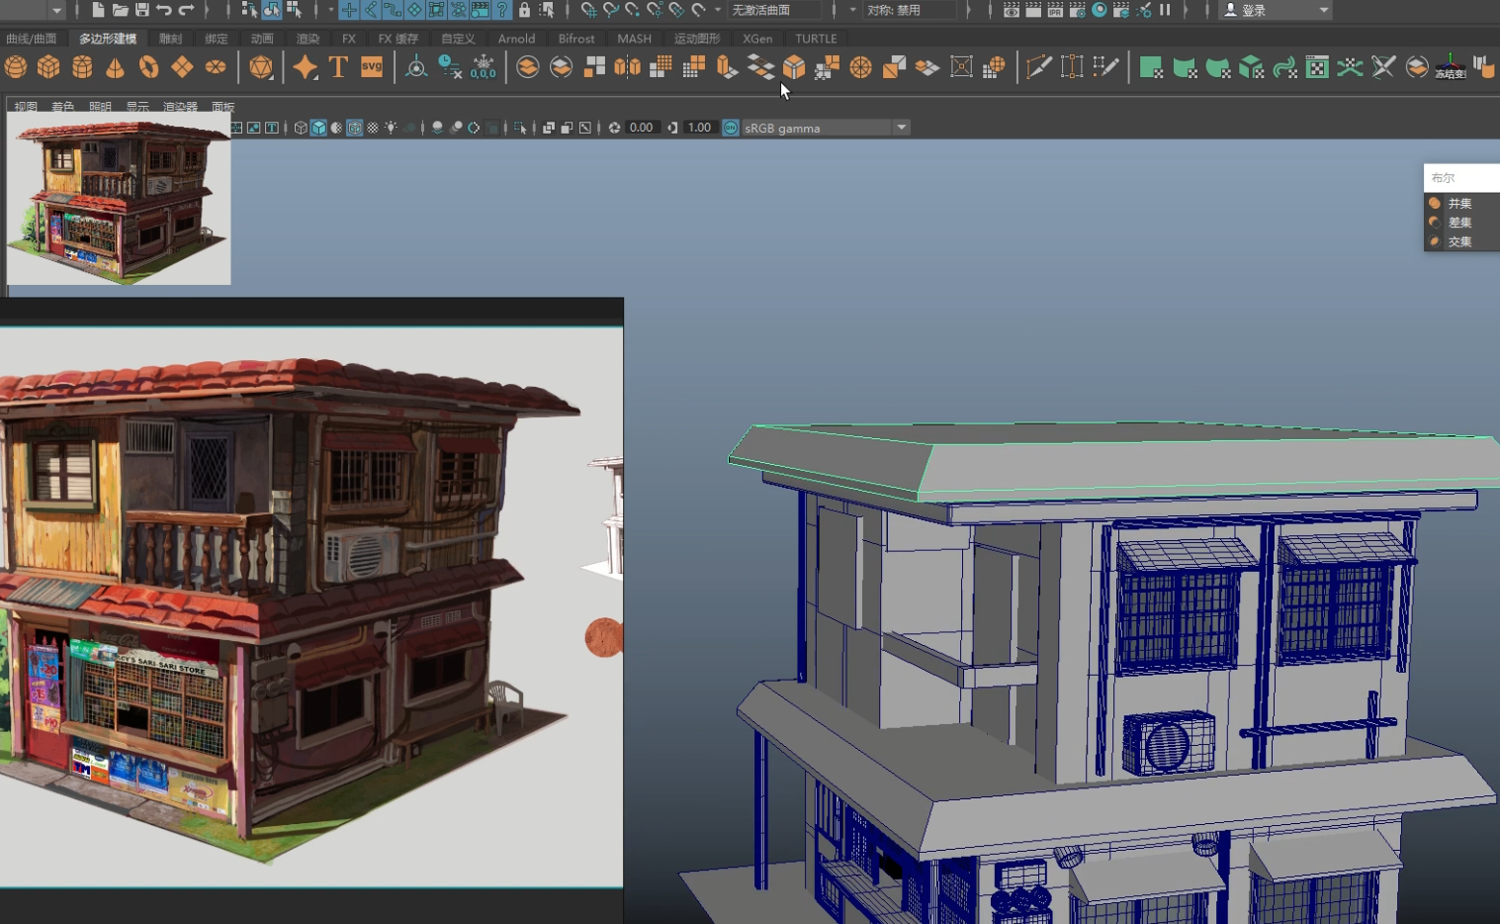Click the center pivot shelf icon
1500x924 pixels.
pos(416,67)
